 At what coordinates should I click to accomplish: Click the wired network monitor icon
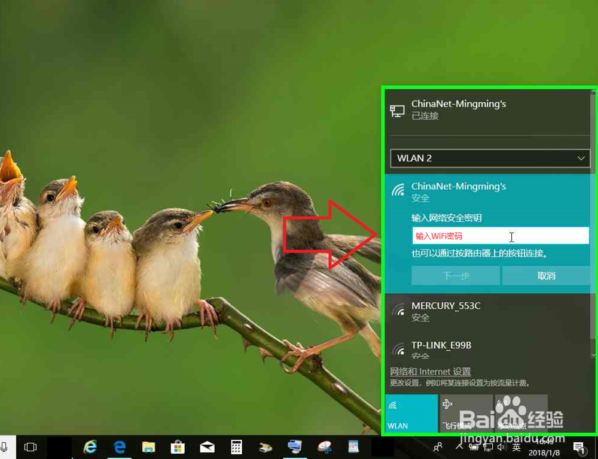[x=397, y=111]
